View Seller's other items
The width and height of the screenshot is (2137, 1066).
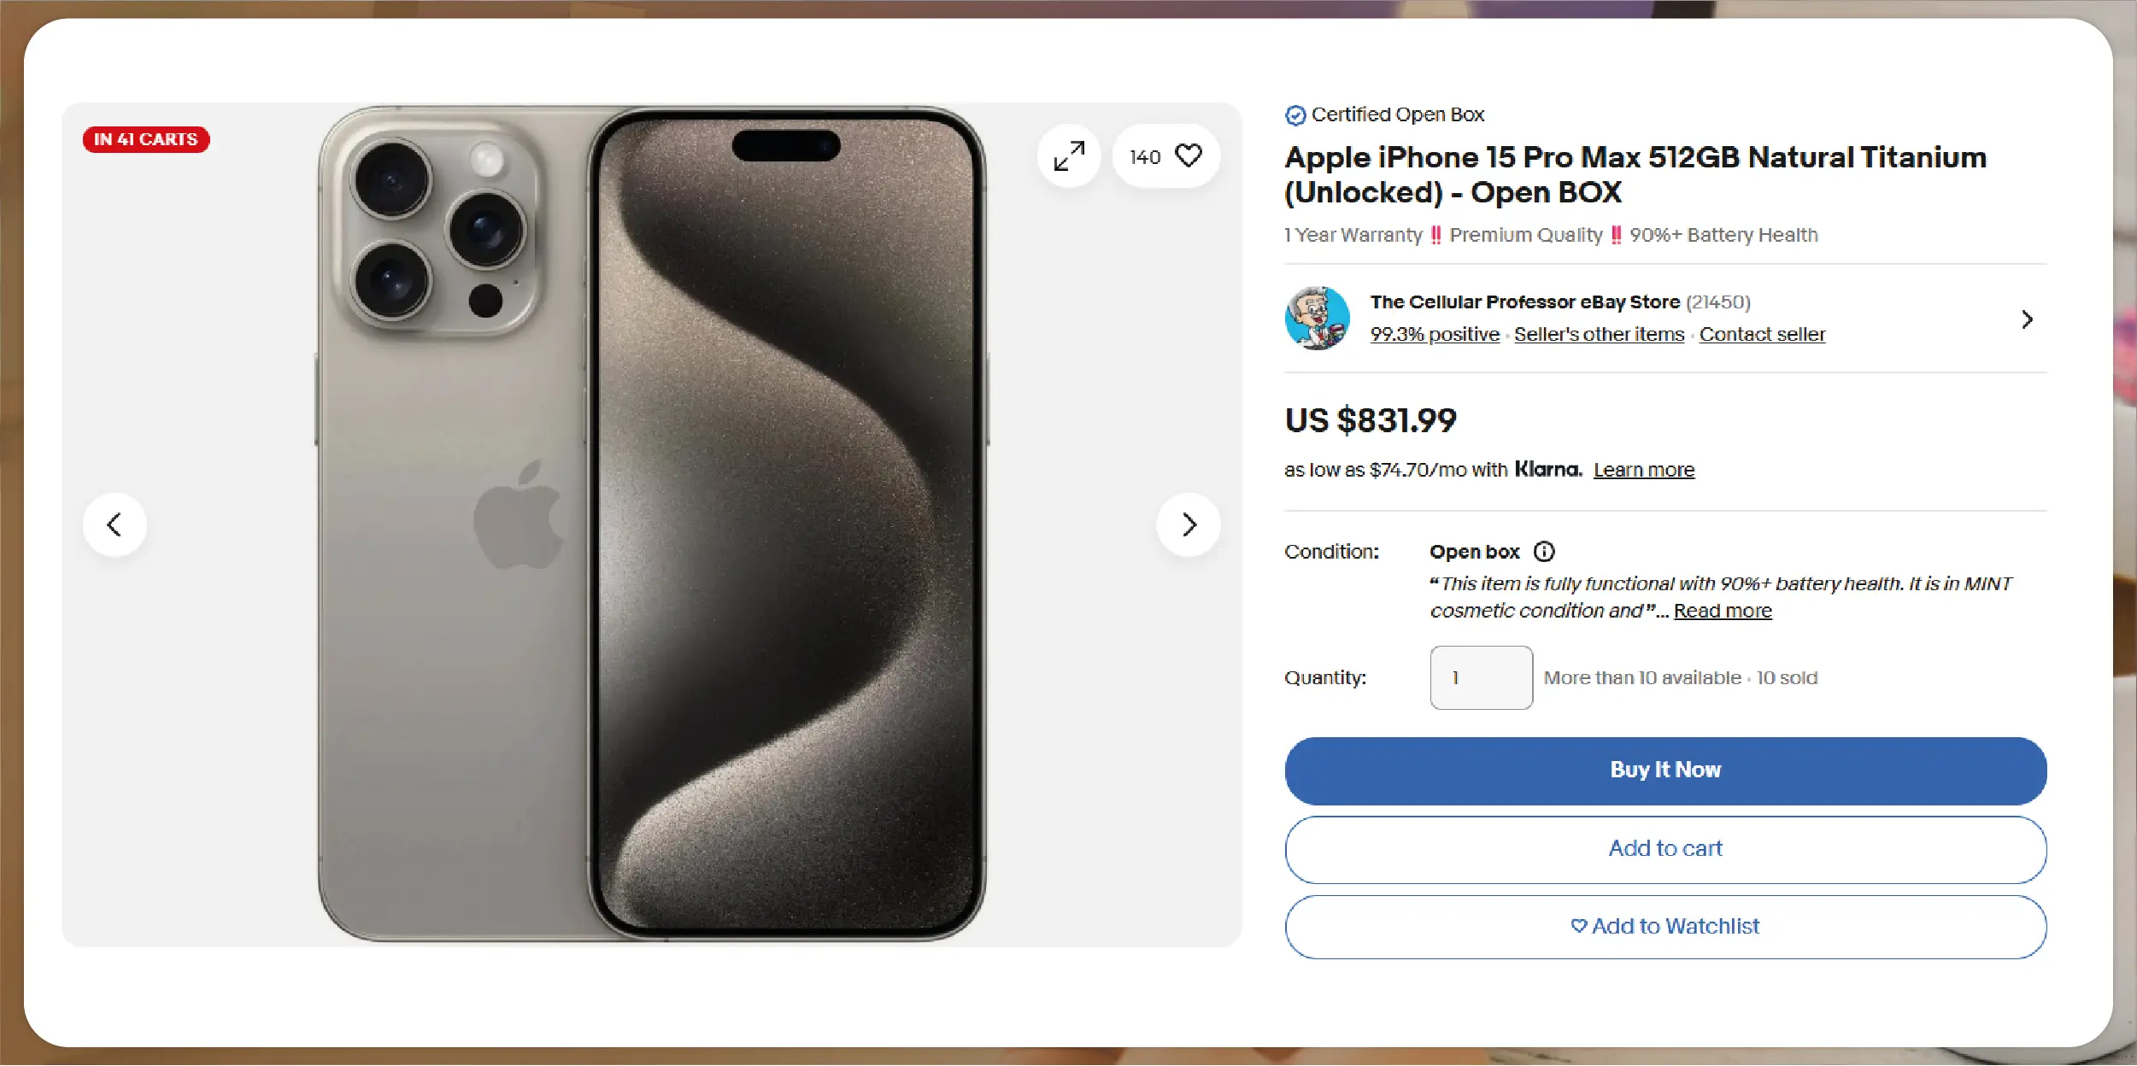1599,334
